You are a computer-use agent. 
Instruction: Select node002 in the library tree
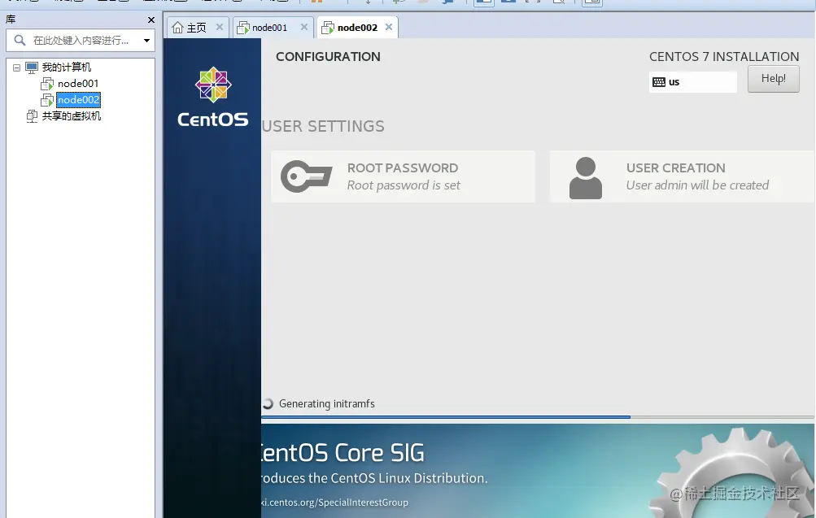(78, 99)
